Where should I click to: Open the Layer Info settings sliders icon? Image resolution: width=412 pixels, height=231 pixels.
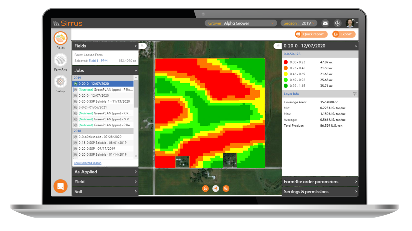tap(355, 94)
